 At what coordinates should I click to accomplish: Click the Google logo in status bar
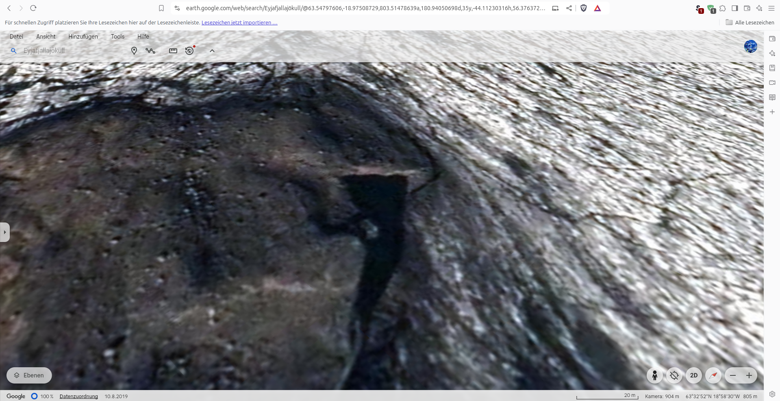pos(16,396)
